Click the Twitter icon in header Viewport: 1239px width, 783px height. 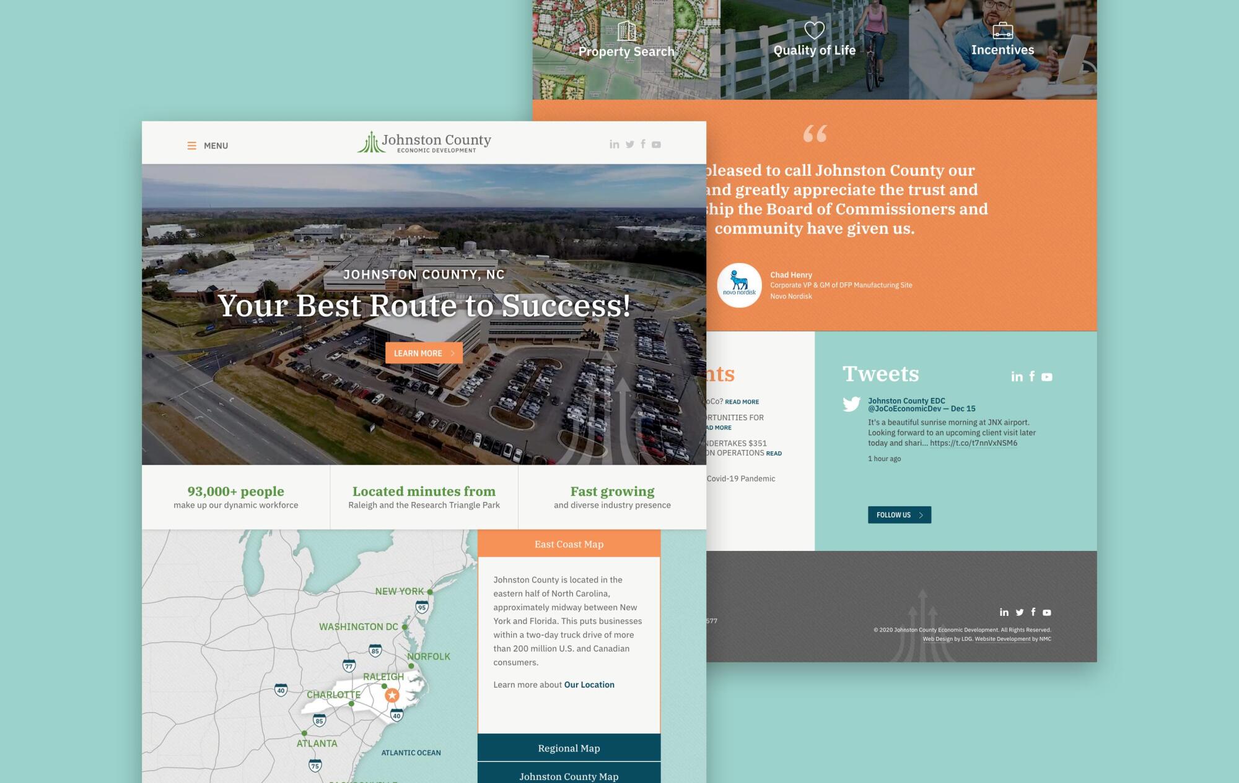coord(630,144)
